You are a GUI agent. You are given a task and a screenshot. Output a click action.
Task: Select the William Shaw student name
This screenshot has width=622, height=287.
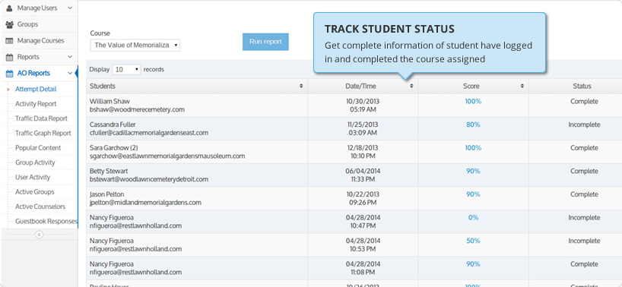coord(109,101)
